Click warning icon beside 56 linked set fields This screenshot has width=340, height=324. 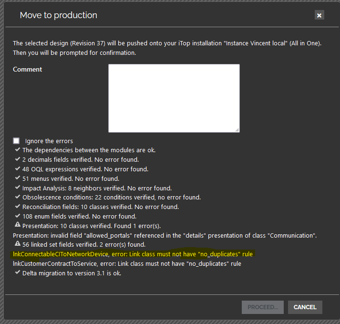17,244
